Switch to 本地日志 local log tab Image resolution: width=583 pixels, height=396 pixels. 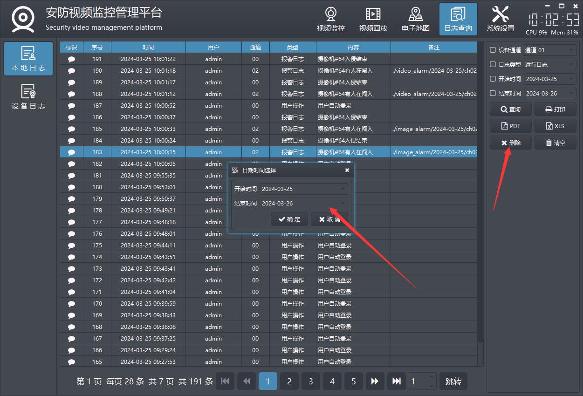[x=28, y=59]
